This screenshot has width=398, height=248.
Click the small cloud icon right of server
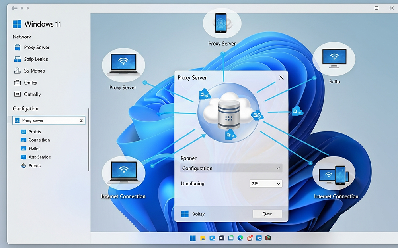[257, 115]
